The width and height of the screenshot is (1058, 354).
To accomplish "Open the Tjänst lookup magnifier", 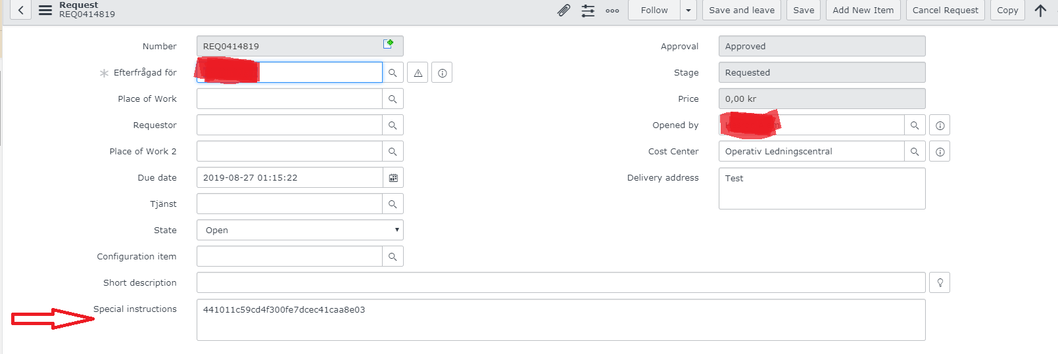I will 393,204.
